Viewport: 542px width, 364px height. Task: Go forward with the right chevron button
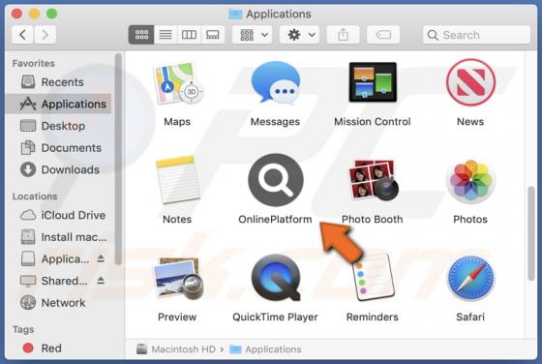pyautogui.click(x=45, y=35)
